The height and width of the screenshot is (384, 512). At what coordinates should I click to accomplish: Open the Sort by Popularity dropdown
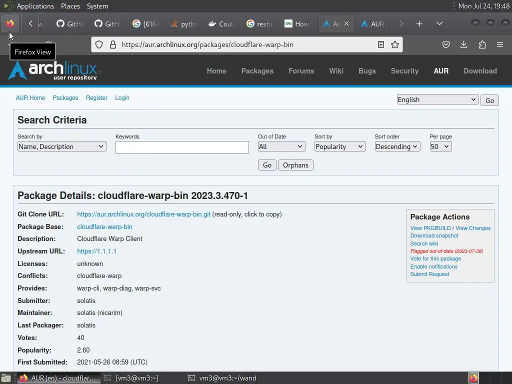[339, 146]
